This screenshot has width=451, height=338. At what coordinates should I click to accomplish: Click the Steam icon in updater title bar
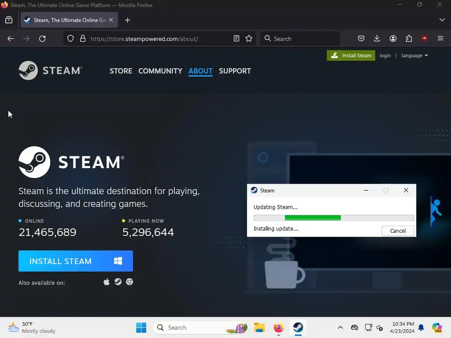tap(254, 190)
